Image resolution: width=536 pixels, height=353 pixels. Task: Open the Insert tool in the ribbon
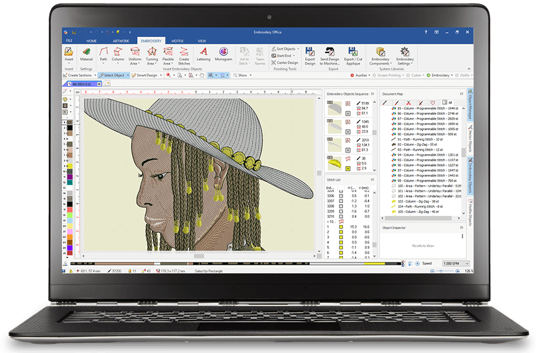tap(68, 54)
